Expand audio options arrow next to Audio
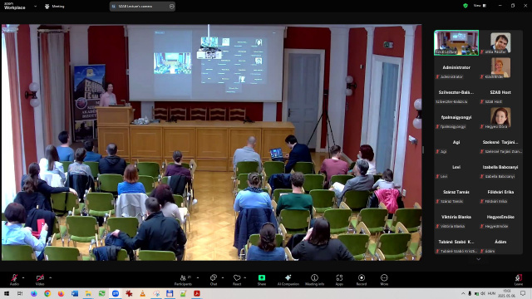The image size is (532, 299). pyautogui.click(x=23, y=277)
